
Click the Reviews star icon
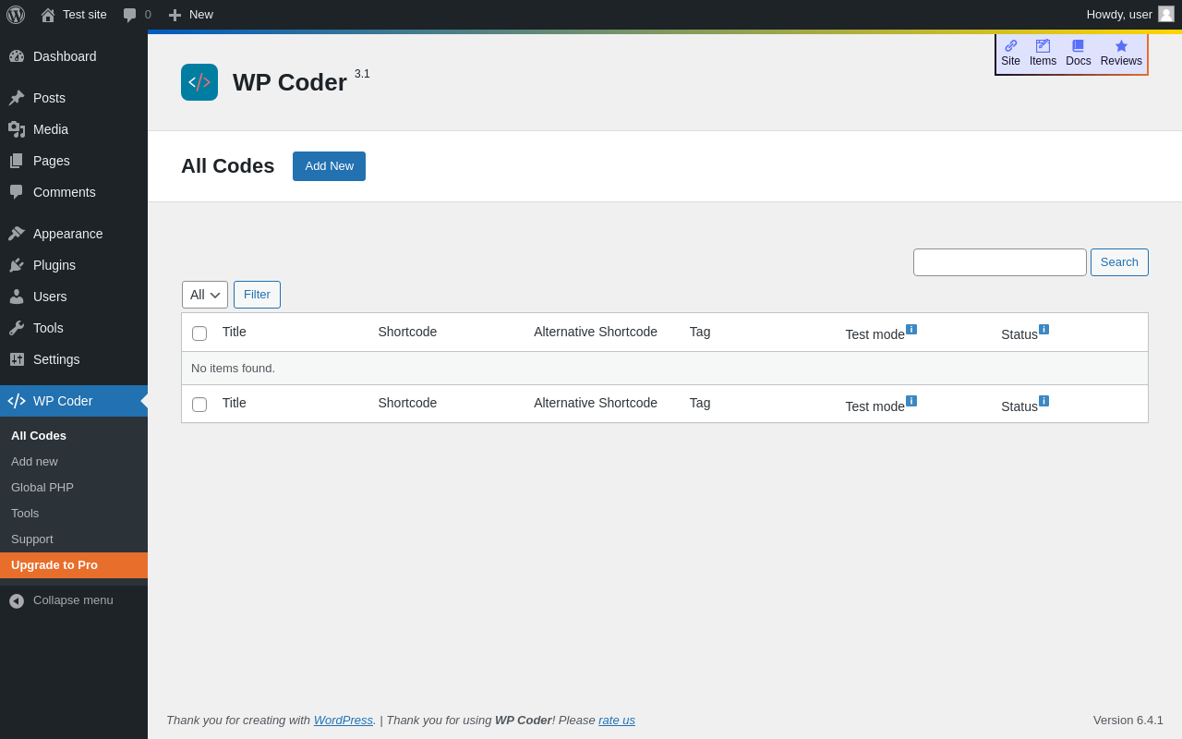tap(1121, 45)
